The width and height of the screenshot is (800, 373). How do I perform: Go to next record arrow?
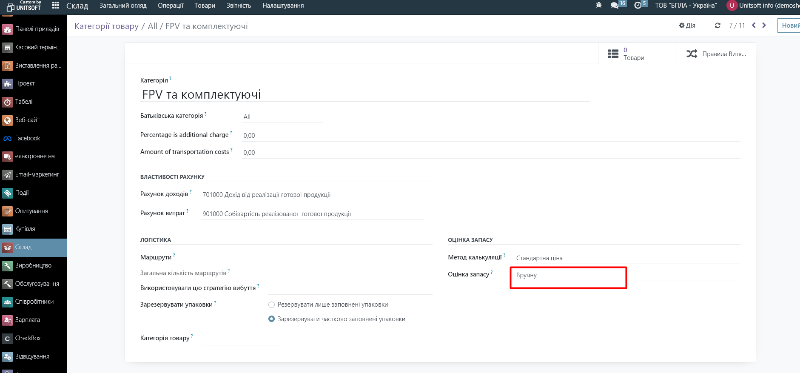pos(764,26)
